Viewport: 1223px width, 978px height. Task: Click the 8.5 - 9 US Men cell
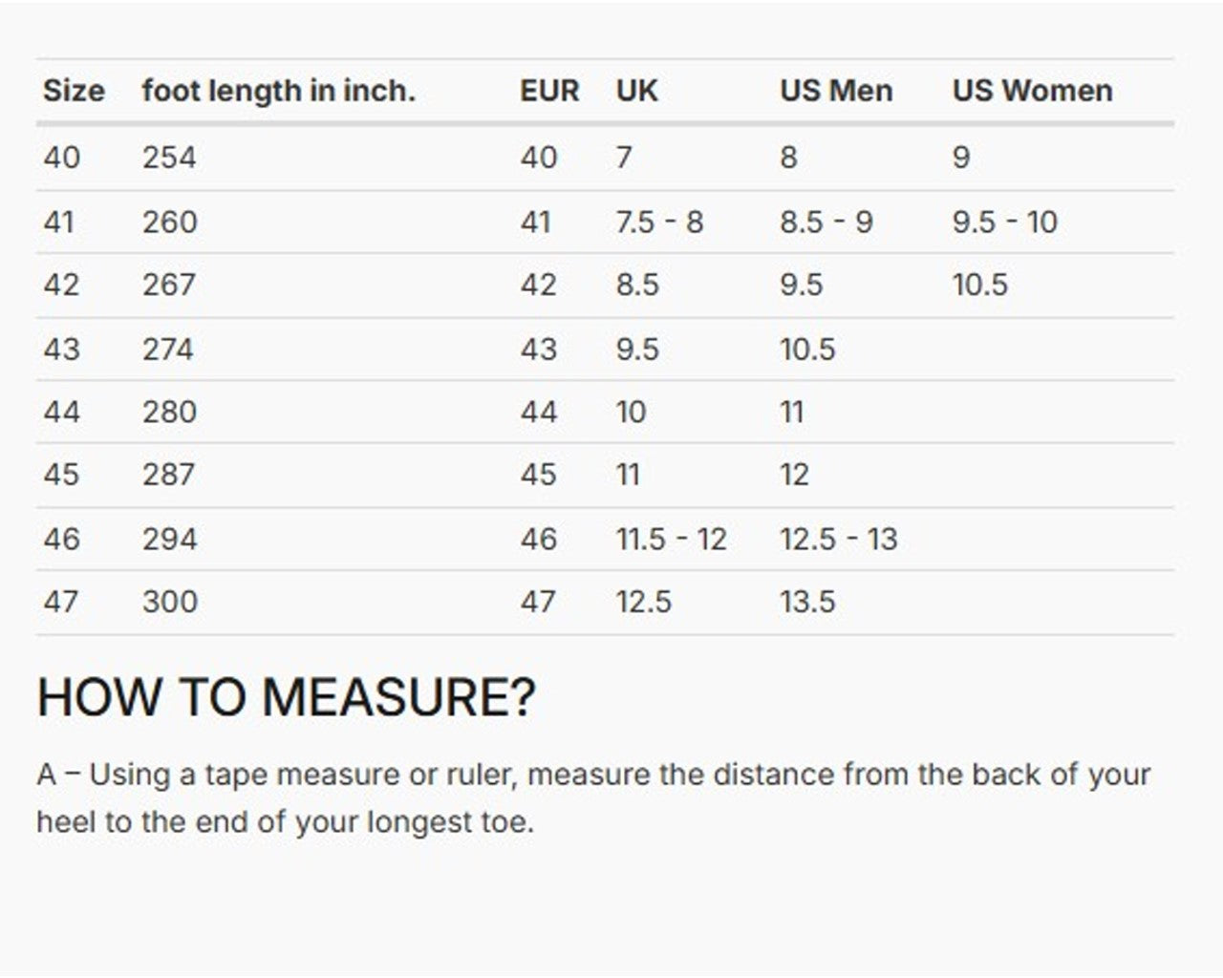click(x=826, y=222)
